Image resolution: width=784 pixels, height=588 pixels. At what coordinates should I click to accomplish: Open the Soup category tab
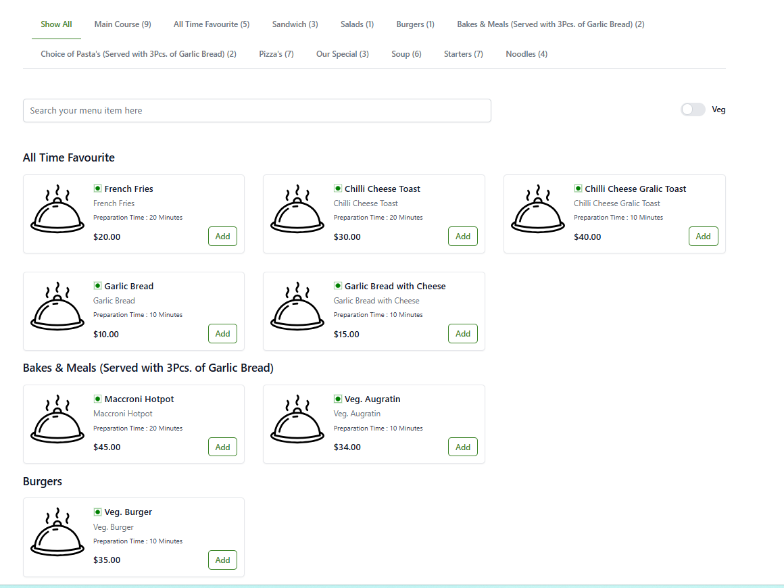pyautogui.click(x=406, y=54)
